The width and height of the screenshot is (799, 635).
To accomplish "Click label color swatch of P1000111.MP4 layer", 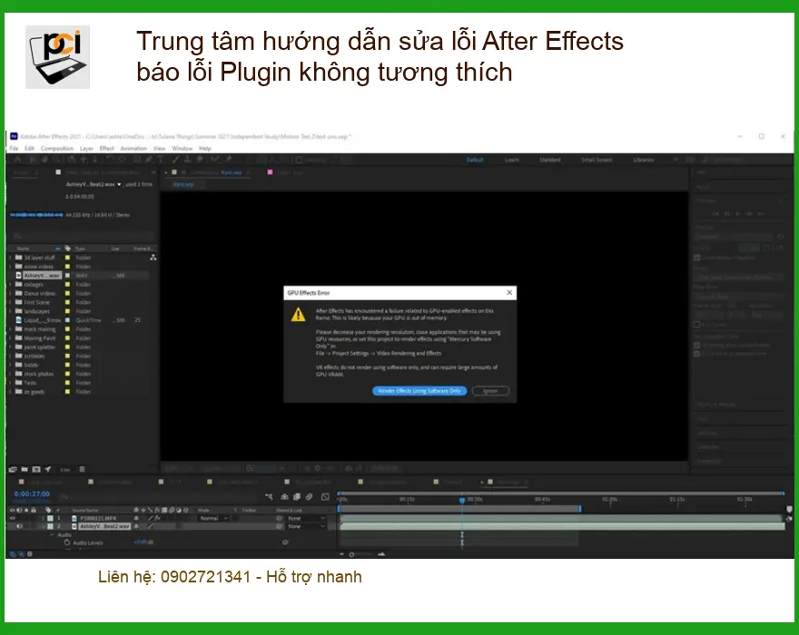I will coord(50,518).
